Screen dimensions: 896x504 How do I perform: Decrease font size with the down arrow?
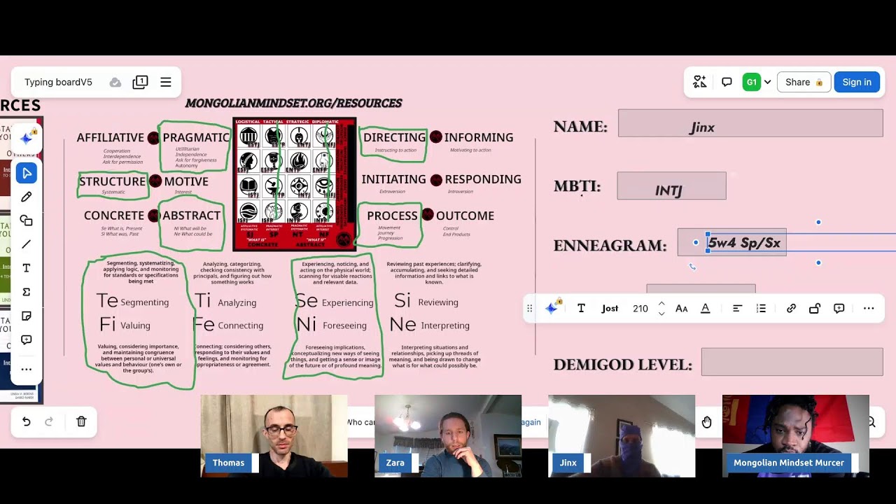coord(661,314)
